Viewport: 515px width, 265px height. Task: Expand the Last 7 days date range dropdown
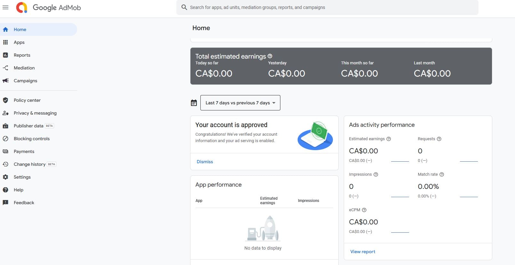[240, 103]
